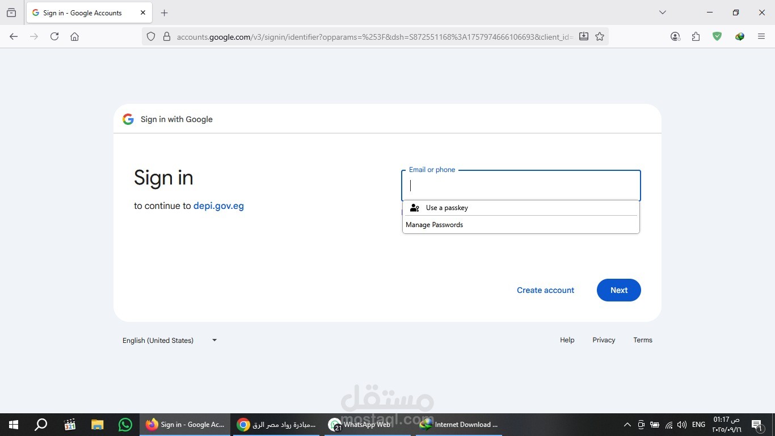Viewport: 775px width, 436px height.
Task: Launch the media player from the taskbar
Action: [70, 425]
